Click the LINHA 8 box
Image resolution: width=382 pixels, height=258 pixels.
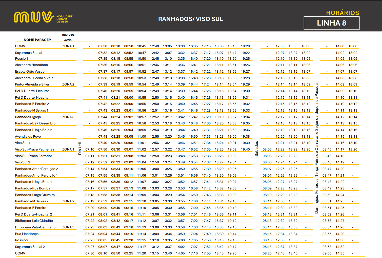(x=331, y=23)
